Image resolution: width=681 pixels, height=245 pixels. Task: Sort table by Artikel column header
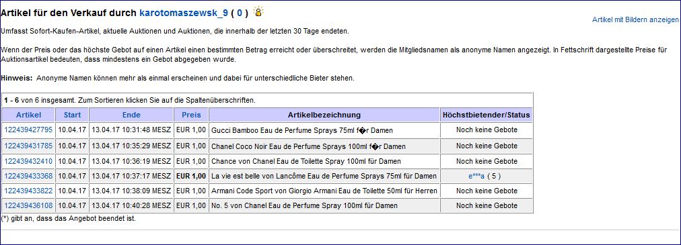[29, 115]
